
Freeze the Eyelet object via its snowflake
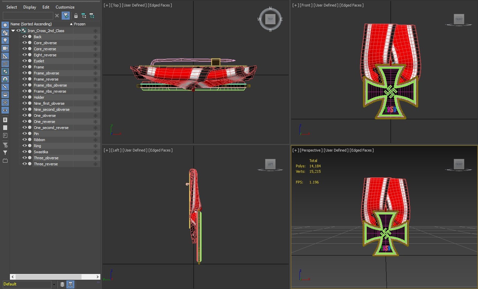point(95,61)
